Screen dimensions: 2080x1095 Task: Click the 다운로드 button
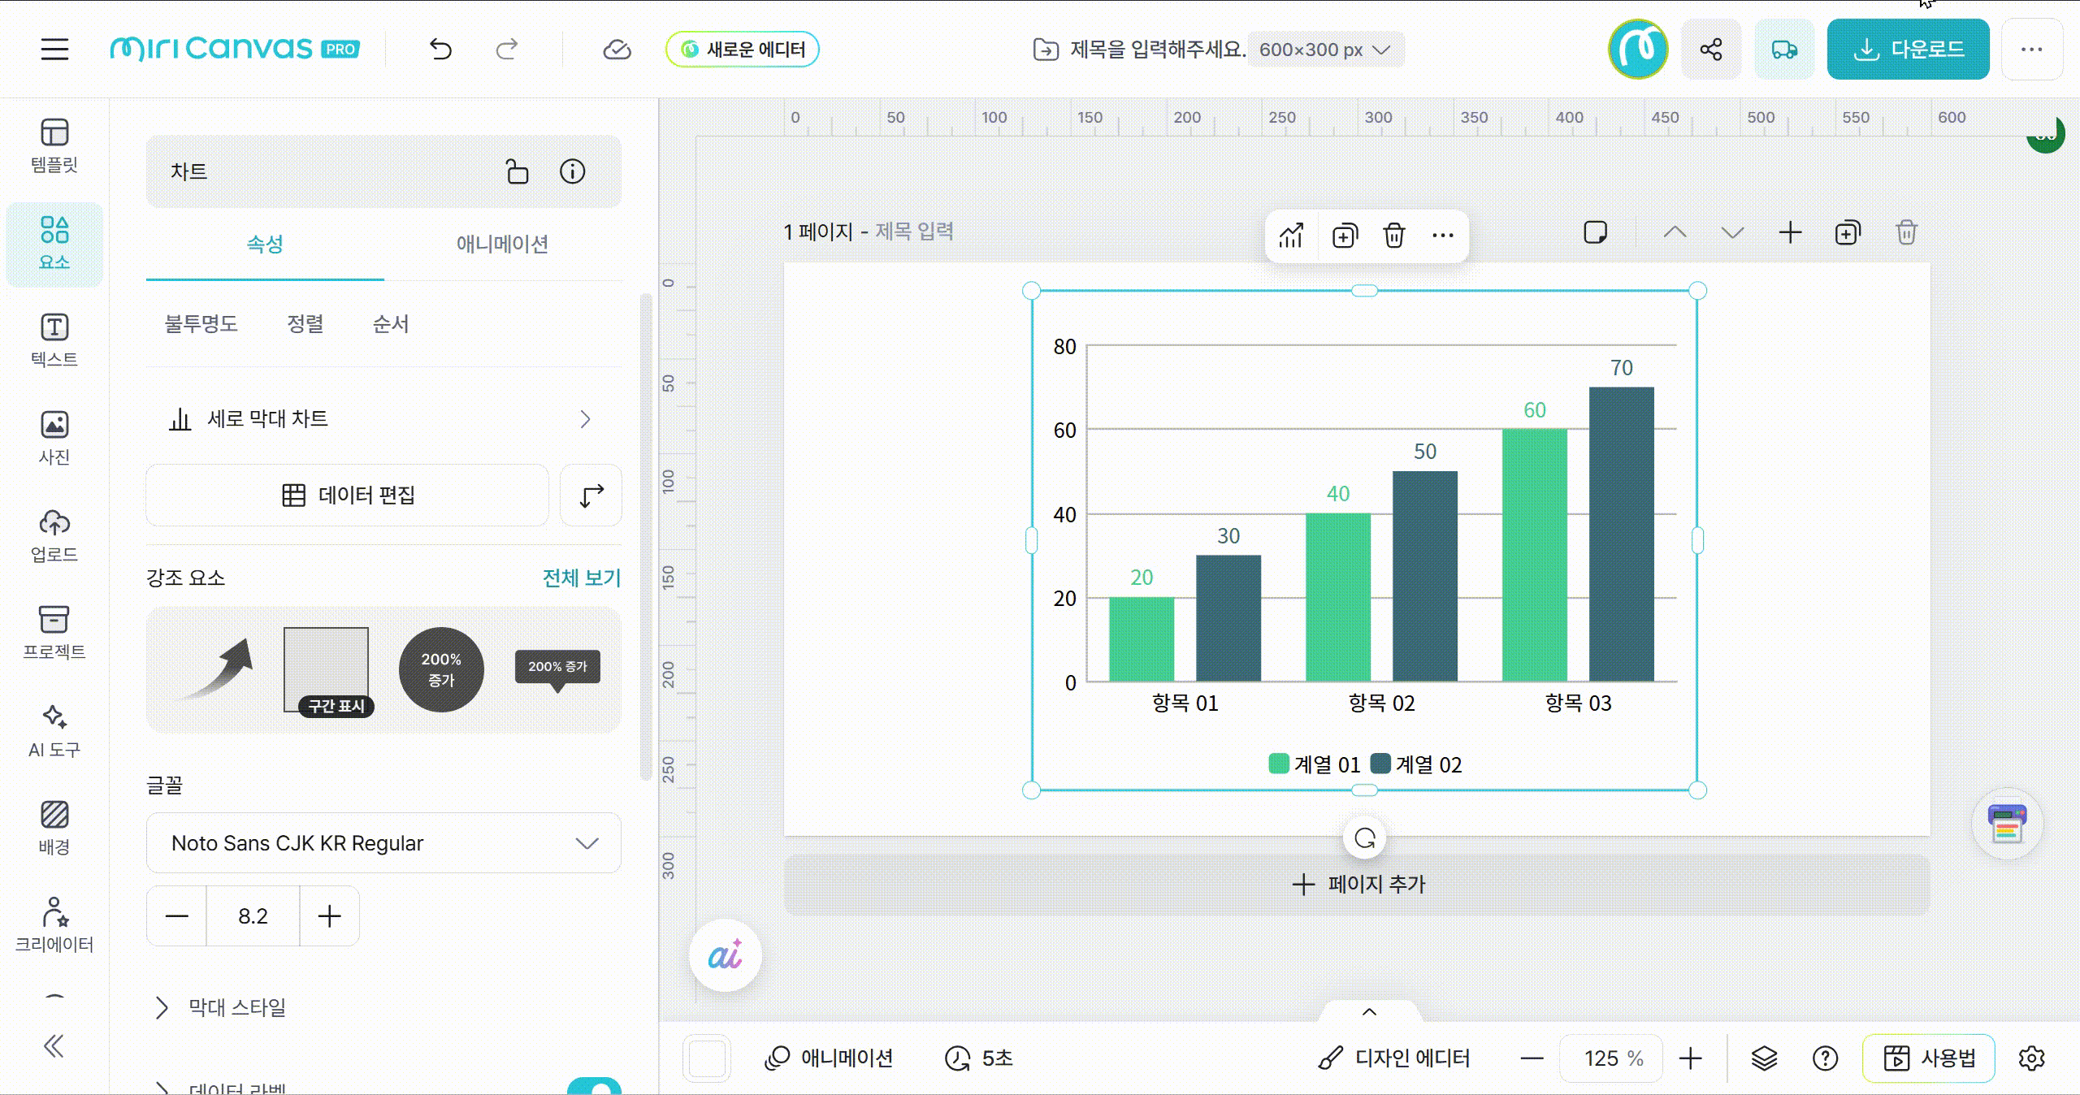coord(1908,50)
